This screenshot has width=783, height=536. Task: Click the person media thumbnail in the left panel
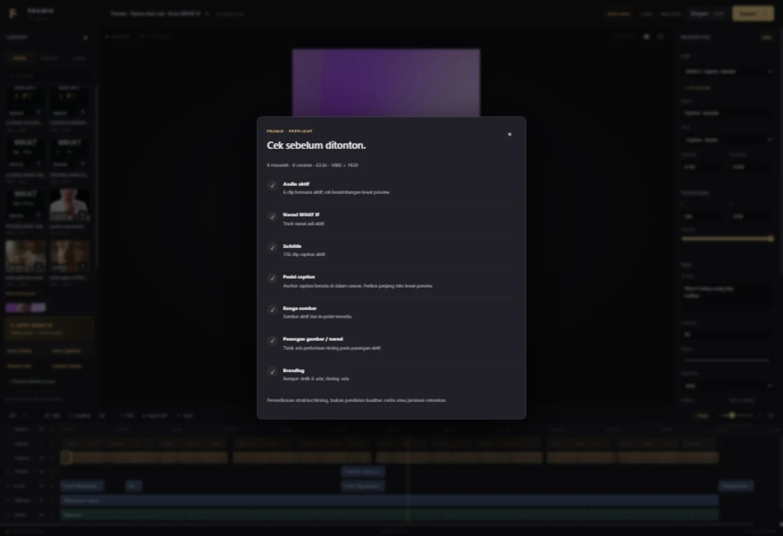[70, 204]
